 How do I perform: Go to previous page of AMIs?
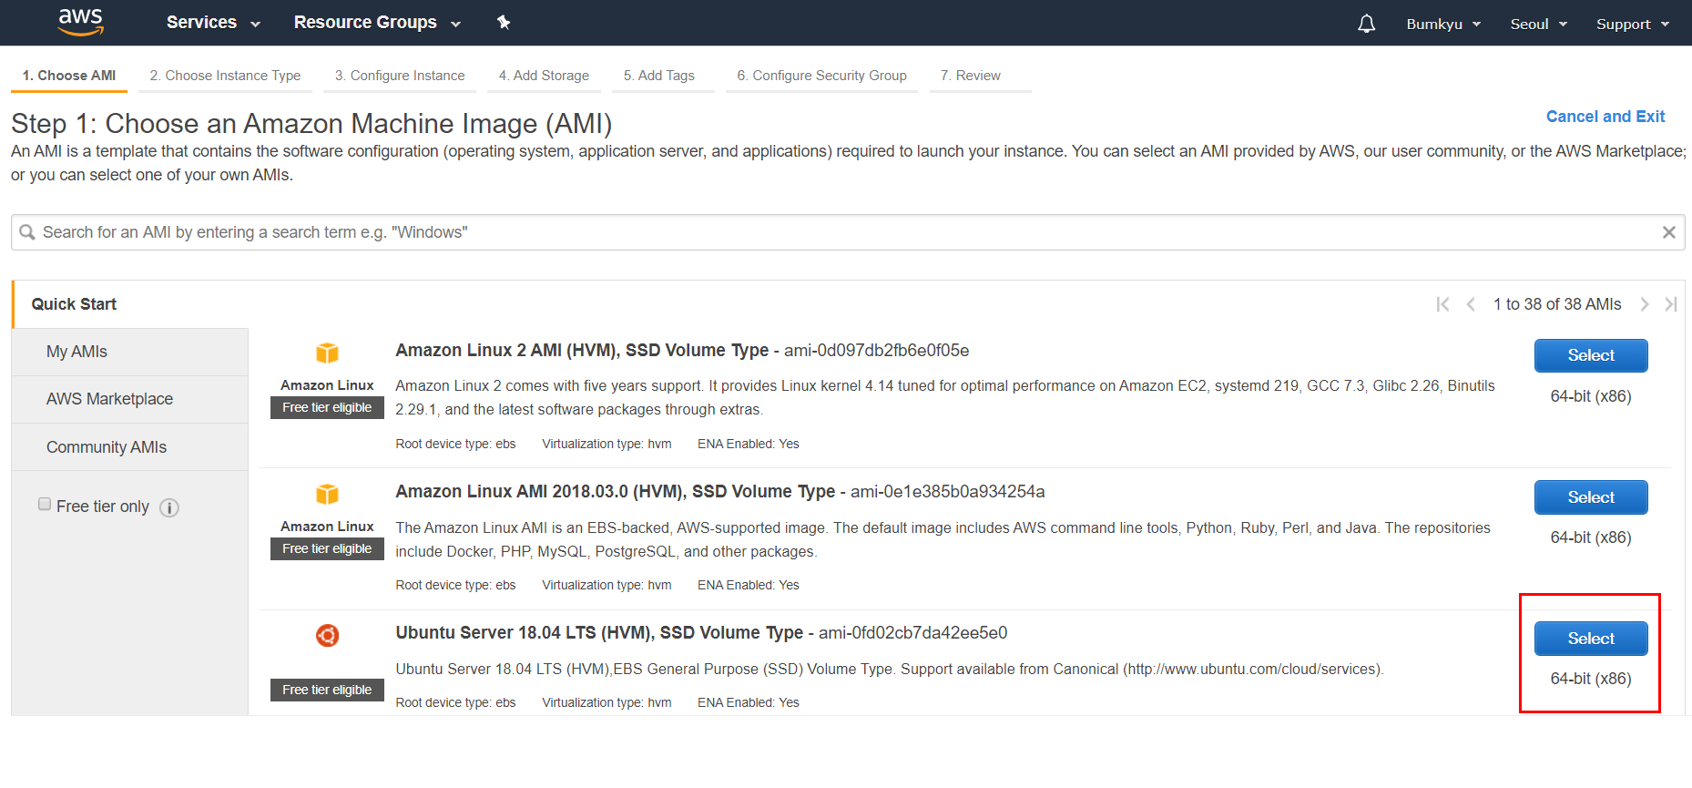(x=1470, y=304)
